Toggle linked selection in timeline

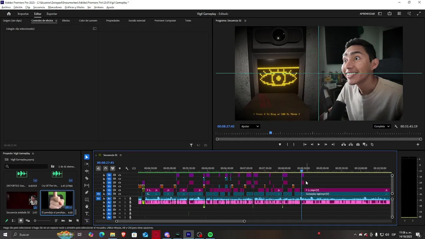point(113,168)
